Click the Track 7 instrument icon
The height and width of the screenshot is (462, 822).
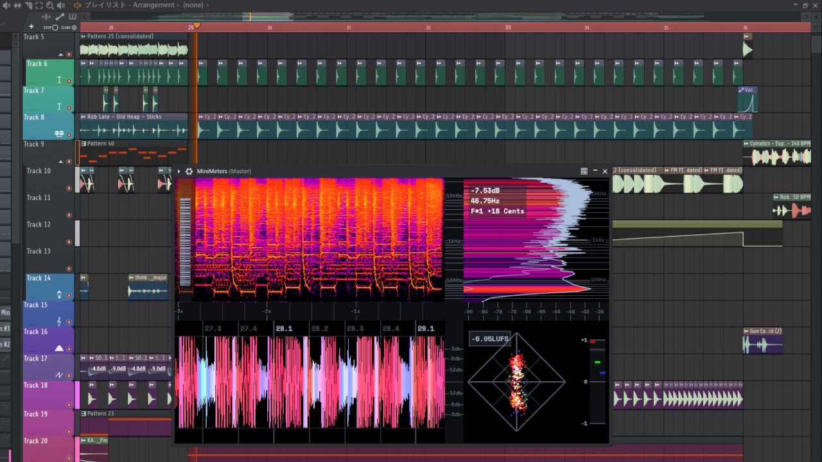click(x=59, y=107)
